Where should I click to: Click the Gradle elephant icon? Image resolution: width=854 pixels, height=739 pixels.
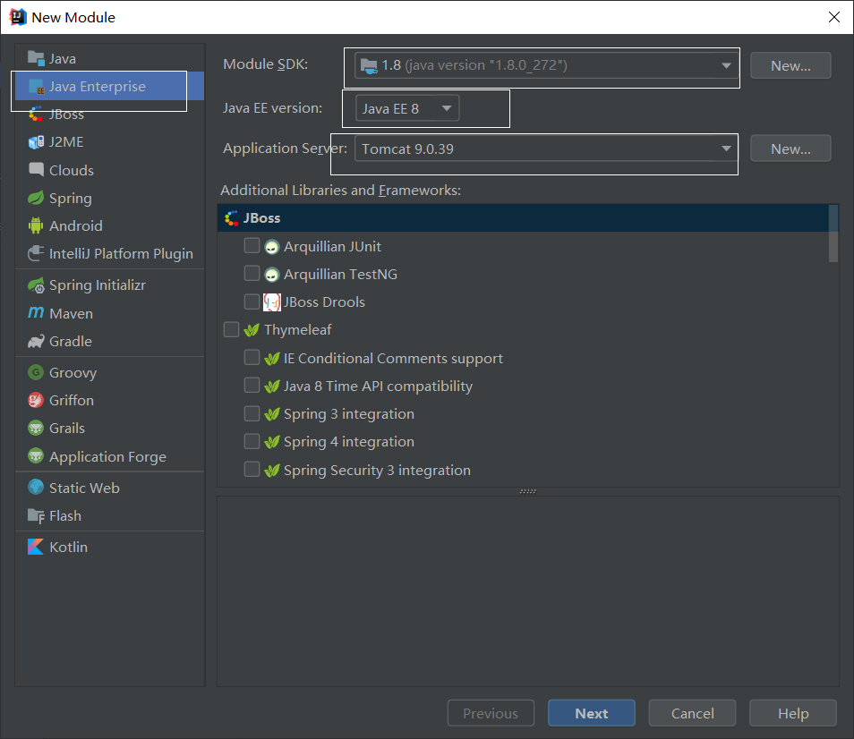click(x=36, y=341)
